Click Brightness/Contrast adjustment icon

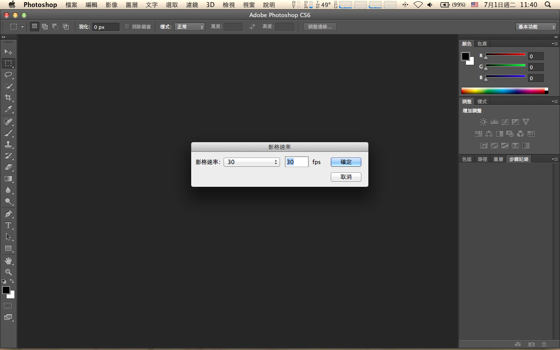483,122
